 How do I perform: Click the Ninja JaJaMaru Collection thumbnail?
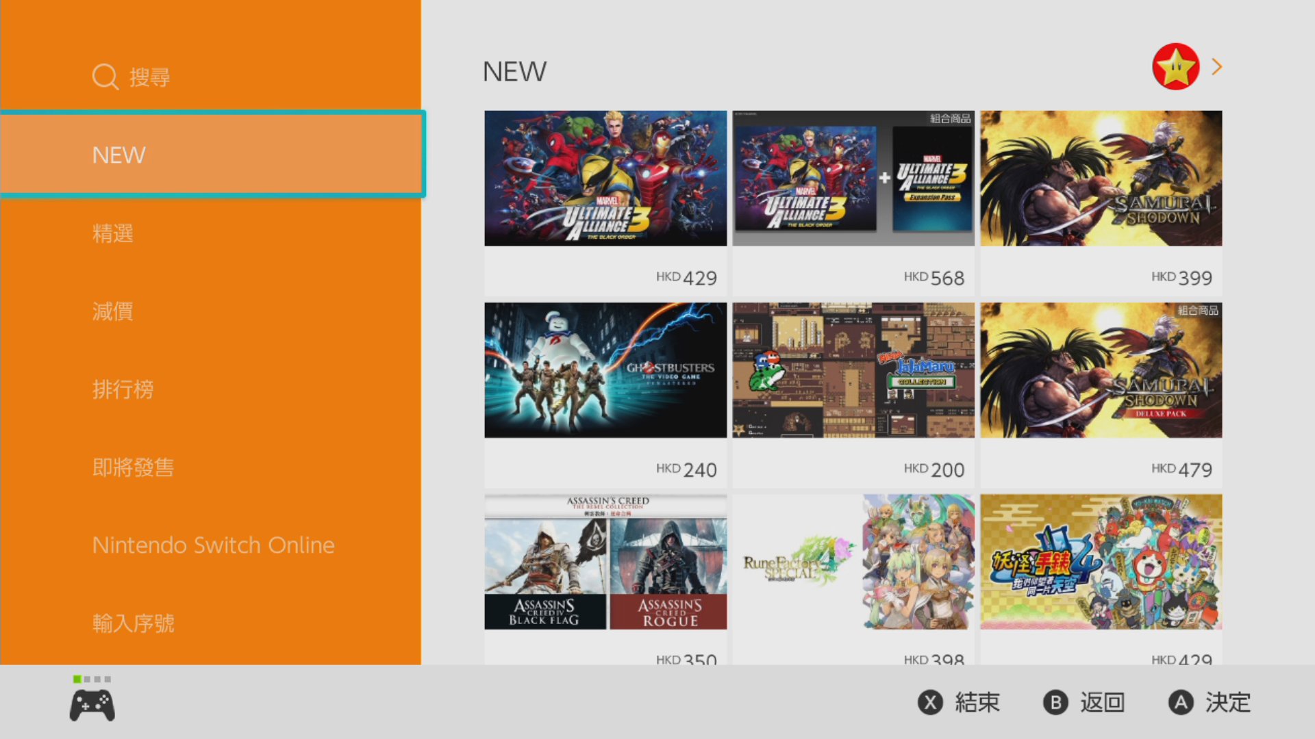[x=853, y=370]
